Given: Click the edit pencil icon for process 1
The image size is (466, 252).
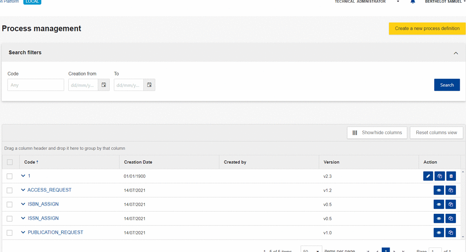Looking at the screenshot, I should click(428, 176).
